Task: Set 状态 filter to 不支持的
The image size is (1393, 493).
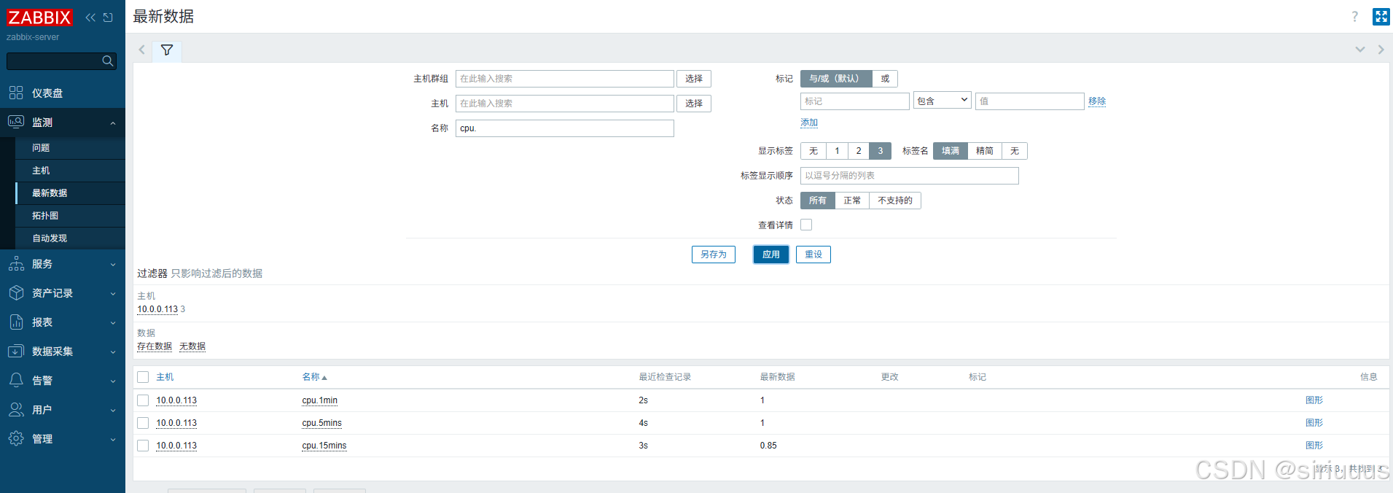Action: [x=895, y=201]
